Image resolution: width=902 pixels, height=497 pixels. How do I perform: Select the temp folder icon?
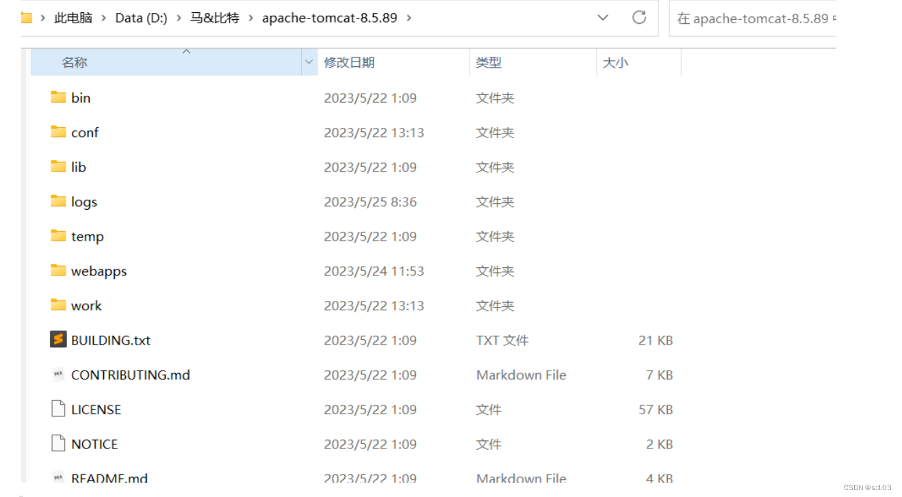click(x=58, y=236)
